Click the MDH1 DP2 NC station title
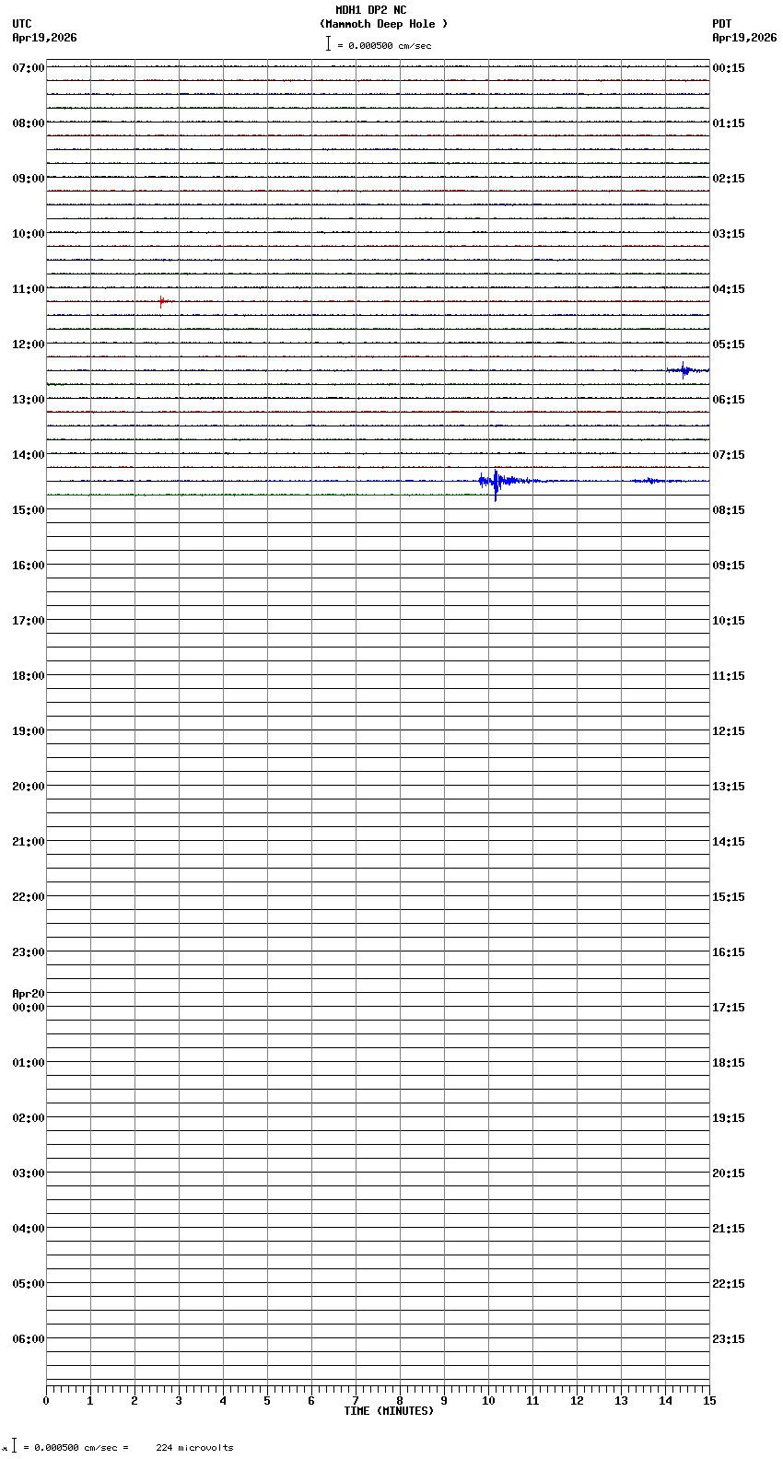The image size is (783, 1459). pyautogui.click(x=370, y=10)
